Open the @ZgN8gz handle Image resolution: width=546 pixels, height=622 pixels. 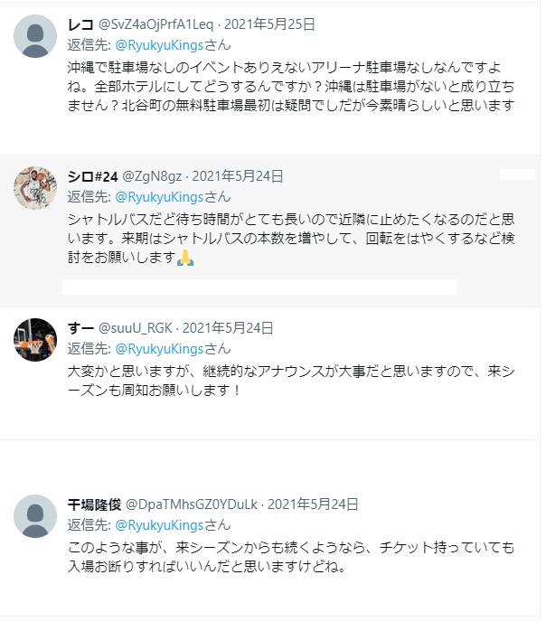tap(152, 176)
